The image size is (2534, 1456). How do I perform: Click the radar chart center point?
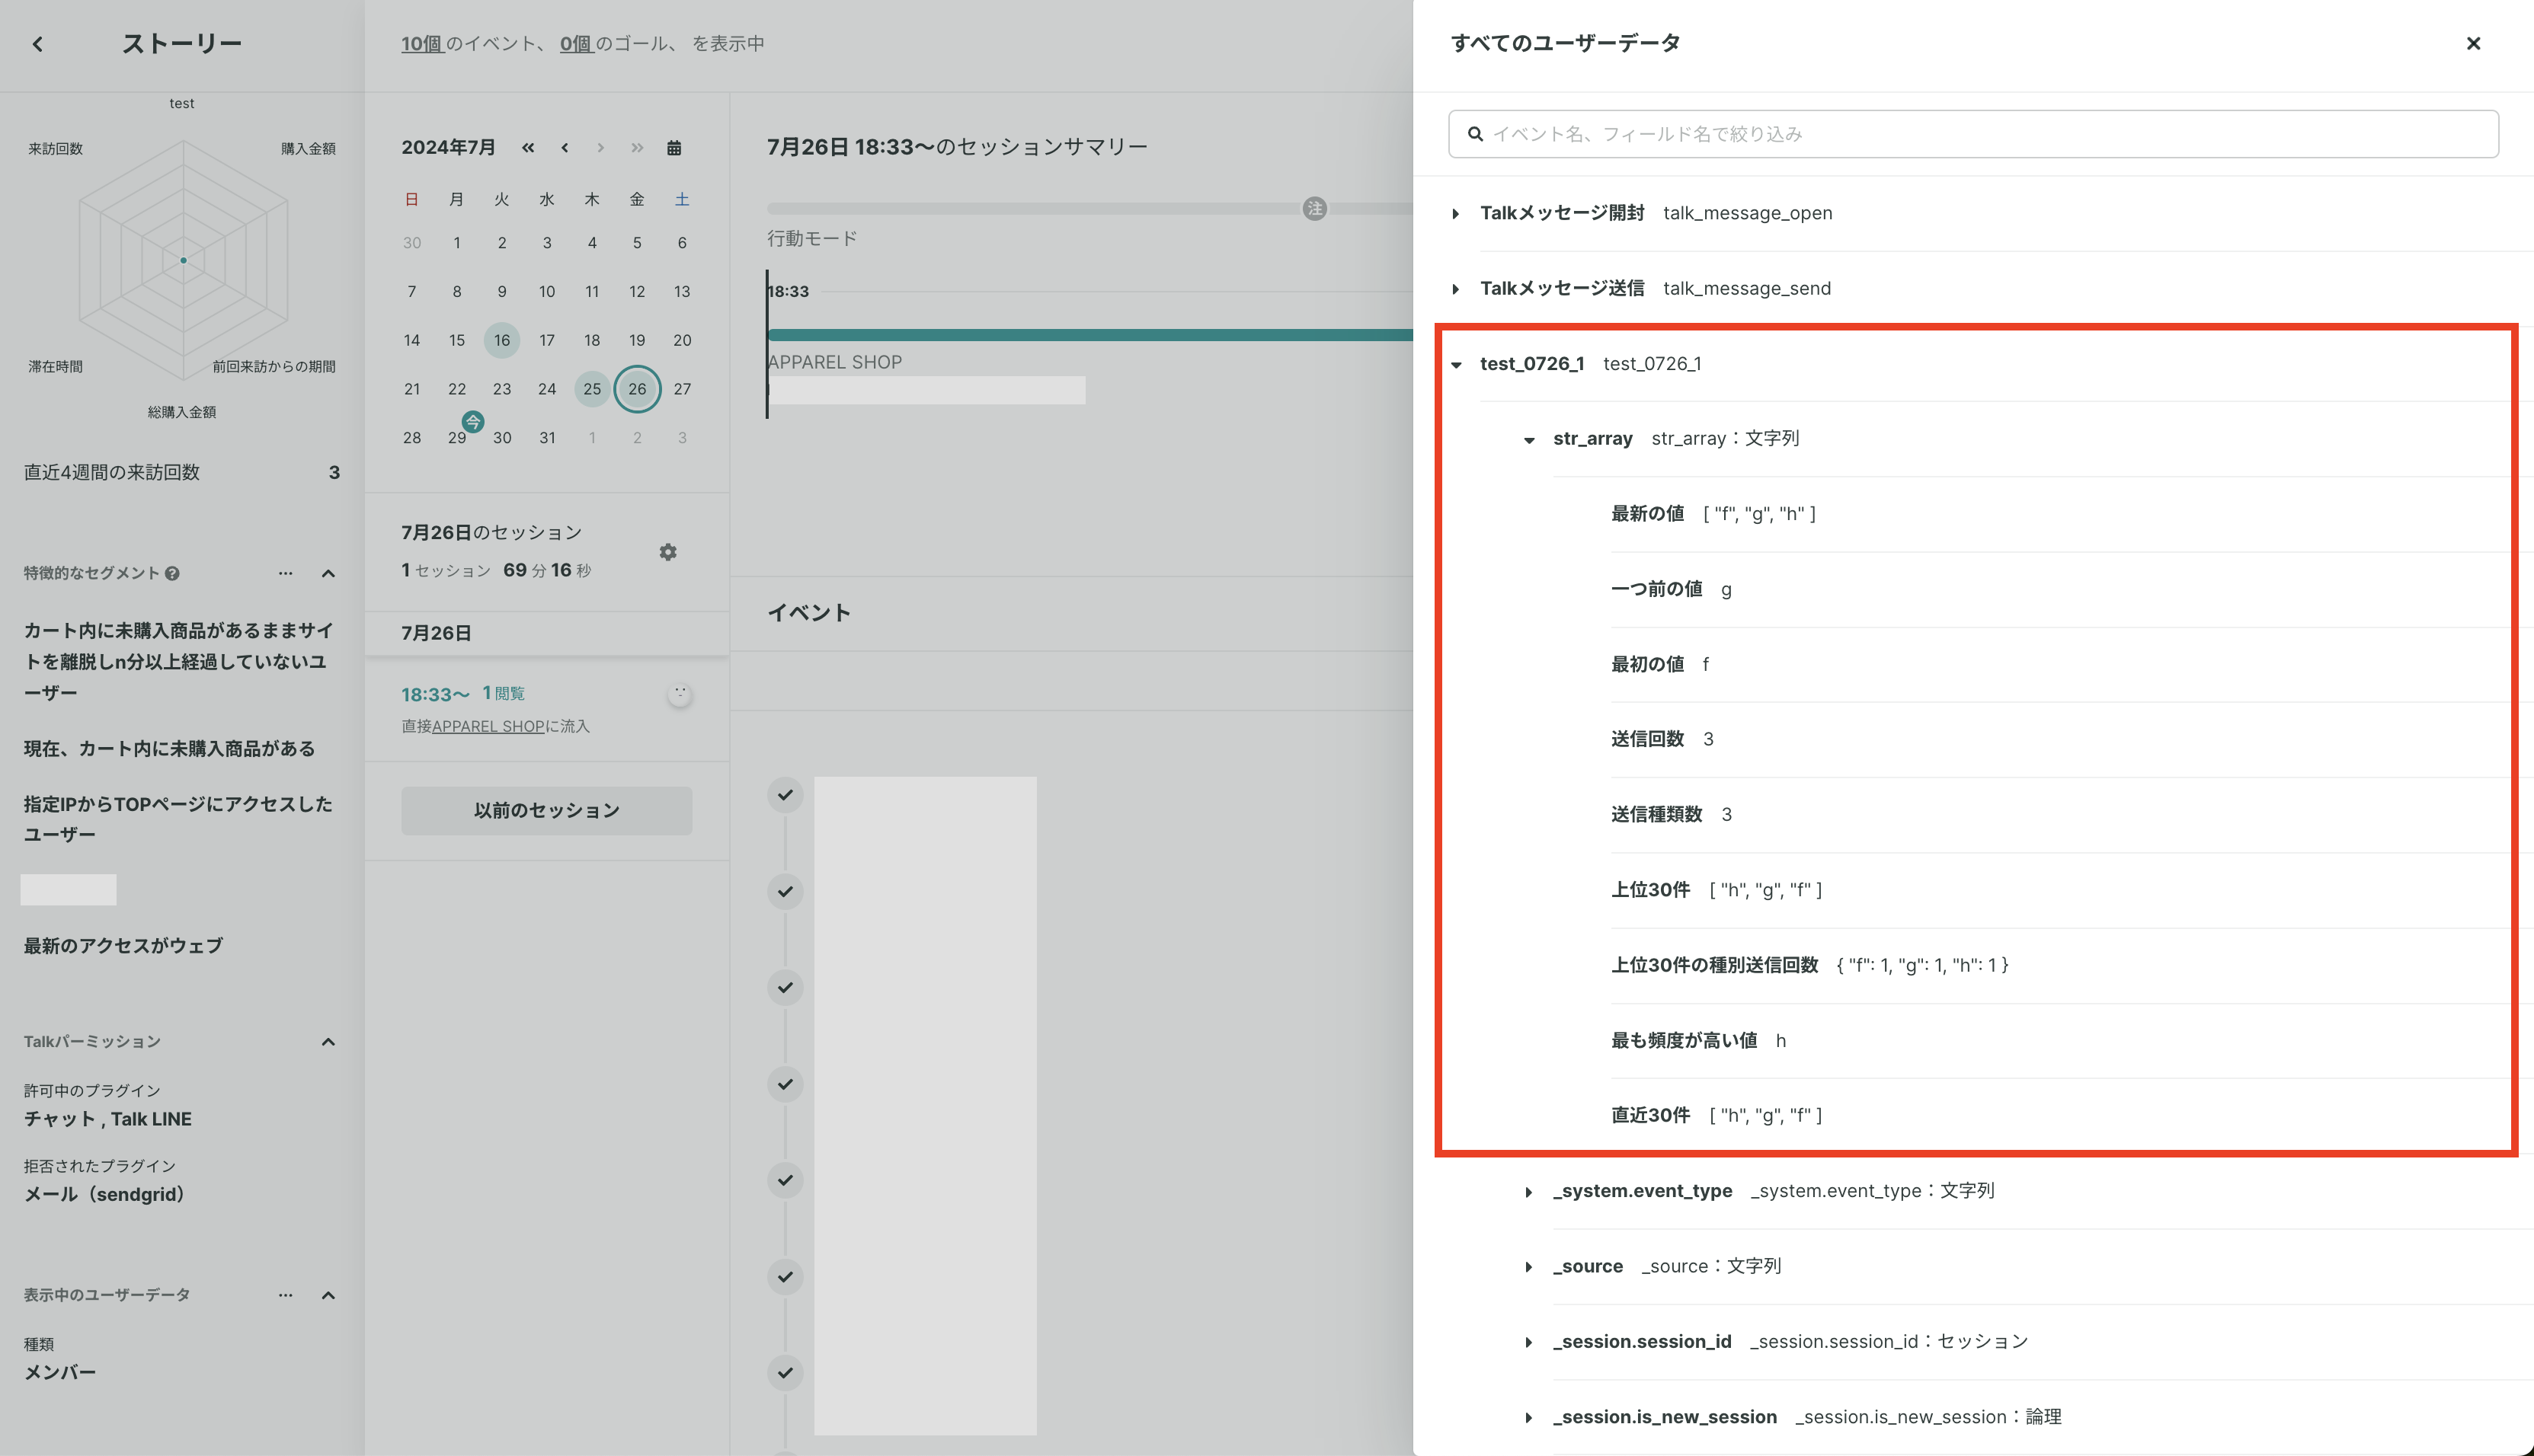coord(183,260)
